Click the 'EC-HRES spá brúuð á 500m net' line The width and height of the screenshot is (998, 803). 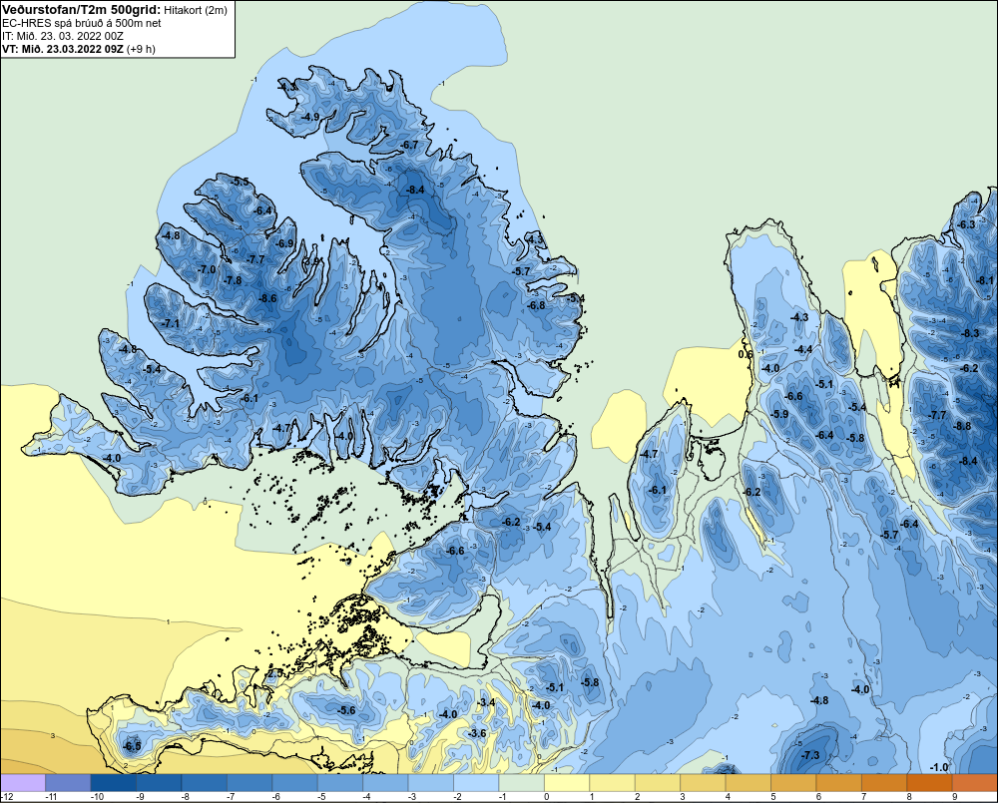pos(82,24)
